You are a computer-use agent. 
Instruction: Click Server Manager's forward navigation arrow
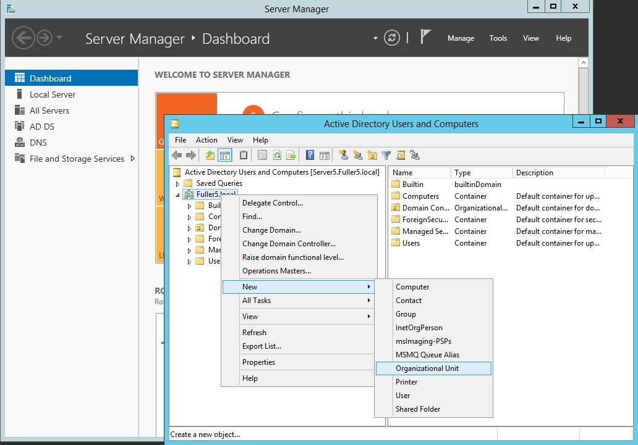[x=45, y=38]
